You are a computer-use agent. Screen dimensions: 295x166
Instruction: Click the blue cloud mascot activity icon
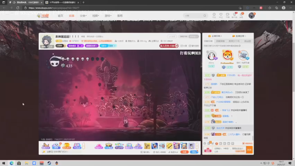56,146
